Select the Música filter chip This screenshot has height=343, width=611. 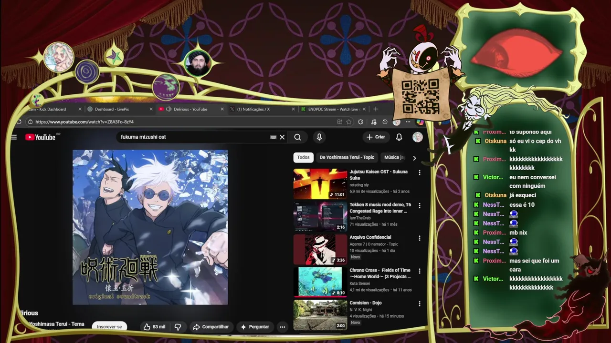[x=394, y=157]
